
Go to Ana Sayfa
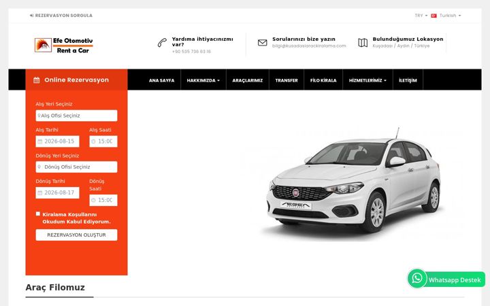click(161, 80)
